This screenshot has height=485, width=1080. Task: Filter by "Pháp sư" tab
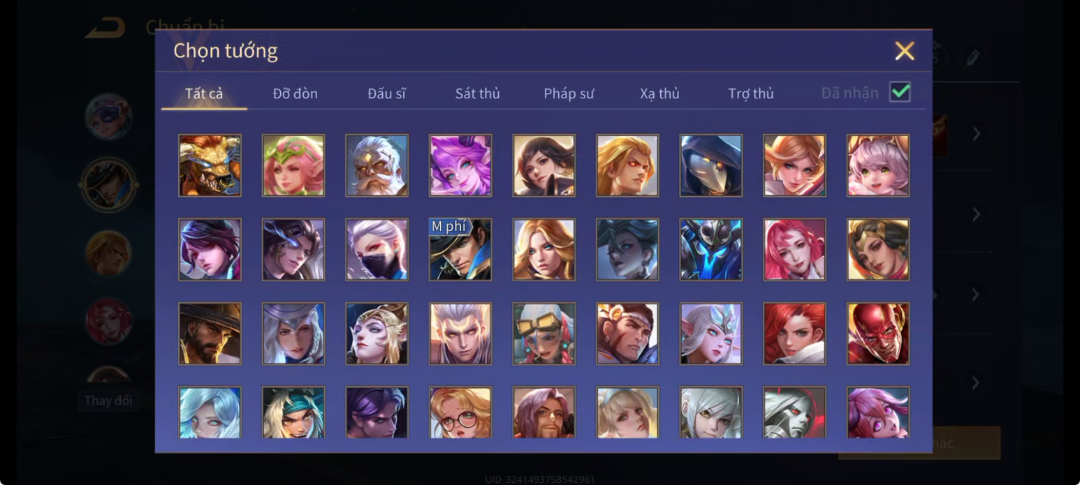pos(569,94)
